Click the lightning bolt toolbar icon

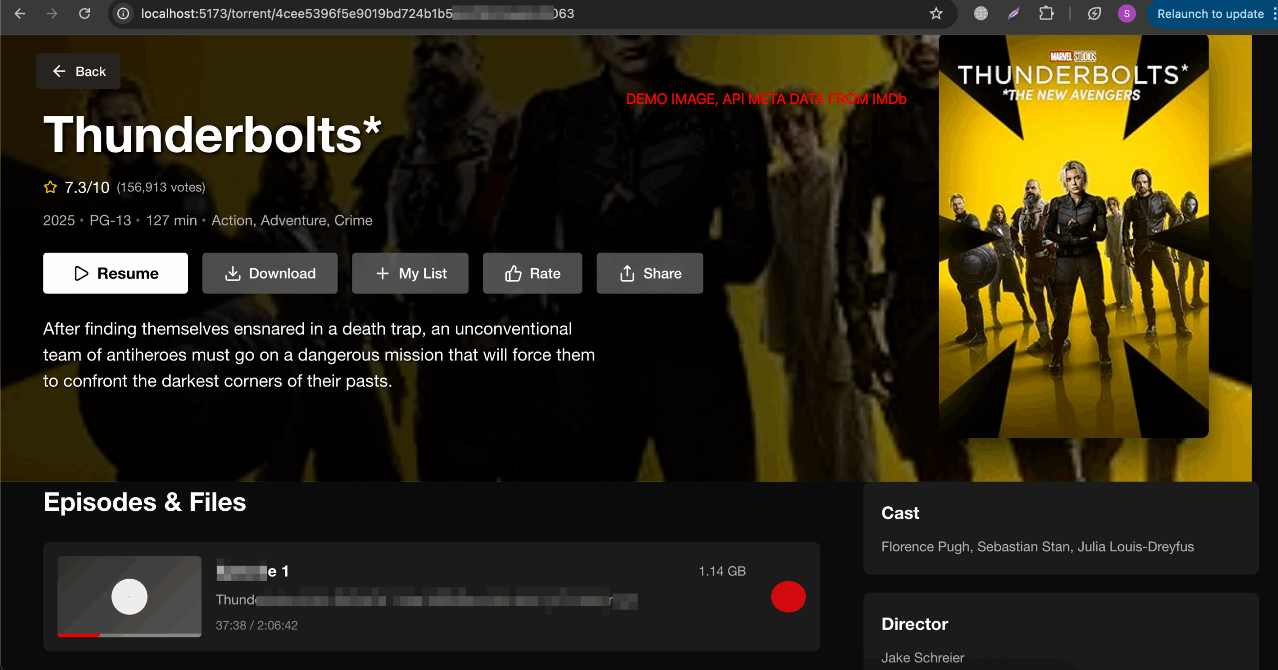point(1094,14)
